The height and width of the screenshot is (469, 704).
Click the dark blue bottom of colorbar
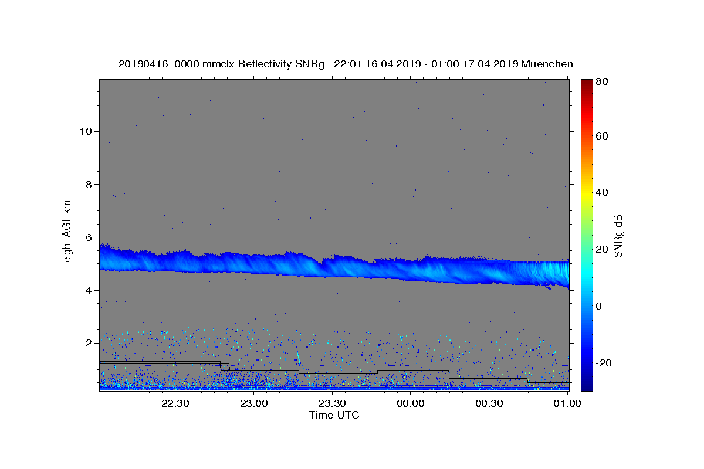pos(587,387)
